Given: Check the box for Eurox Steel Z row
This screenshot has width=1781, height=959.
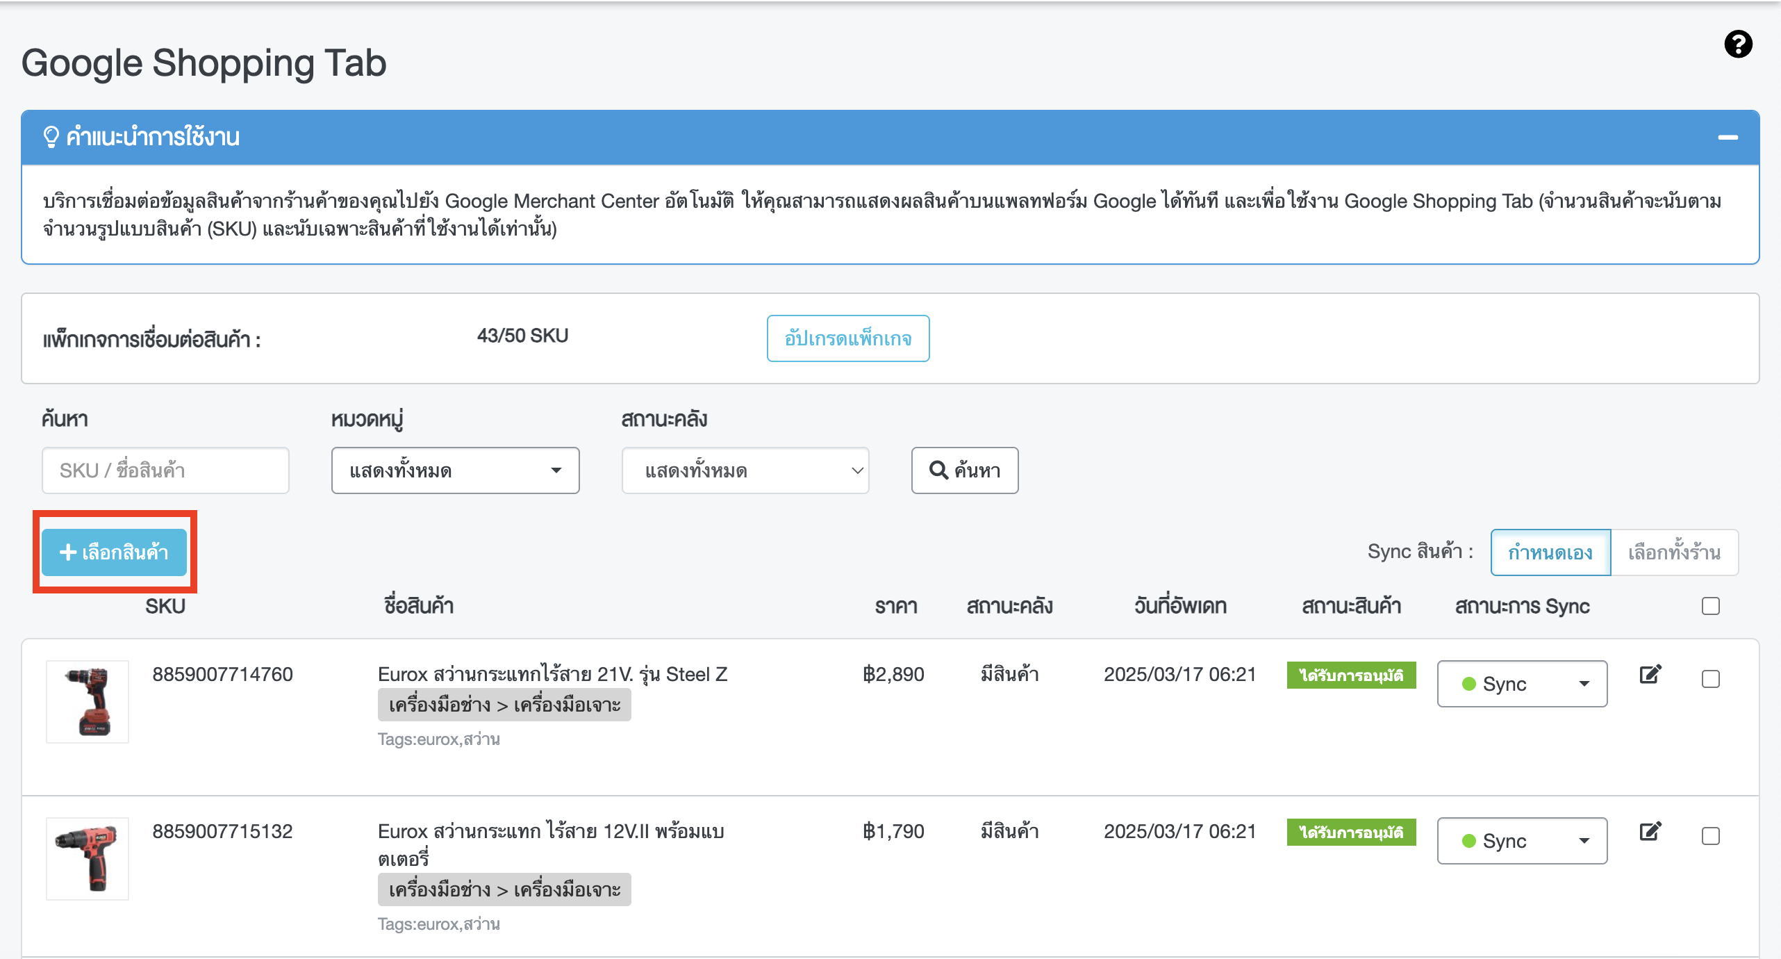Looking at the screenshot, I should click(x=1711, y=679).
